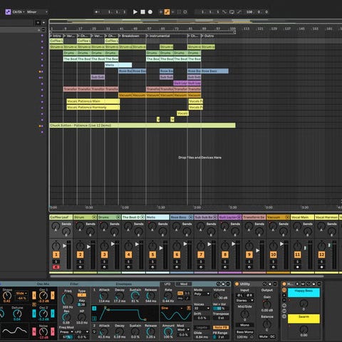Open the Voices 32 dropdown
The height and width of the screenshot is (342, 342).
pyautogui.click(x=202, y=309)
